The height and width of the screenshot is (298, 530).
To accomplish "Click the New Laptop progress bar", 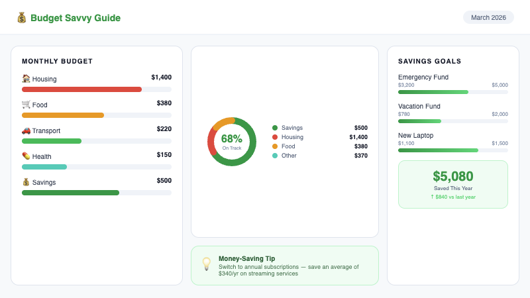I will (453, 150).
